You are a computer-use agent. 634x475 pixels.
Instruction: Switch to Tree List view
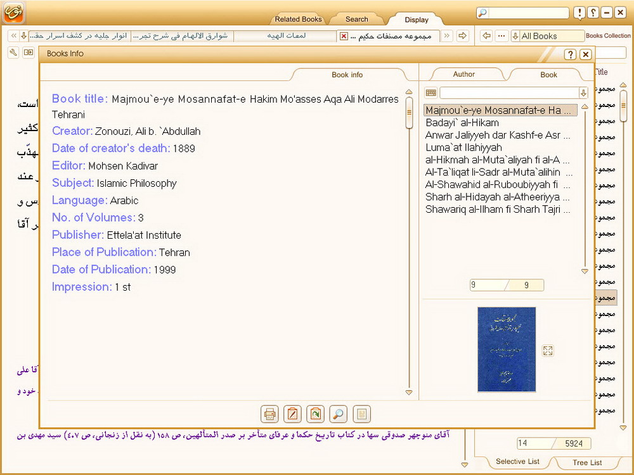[587, 462]
